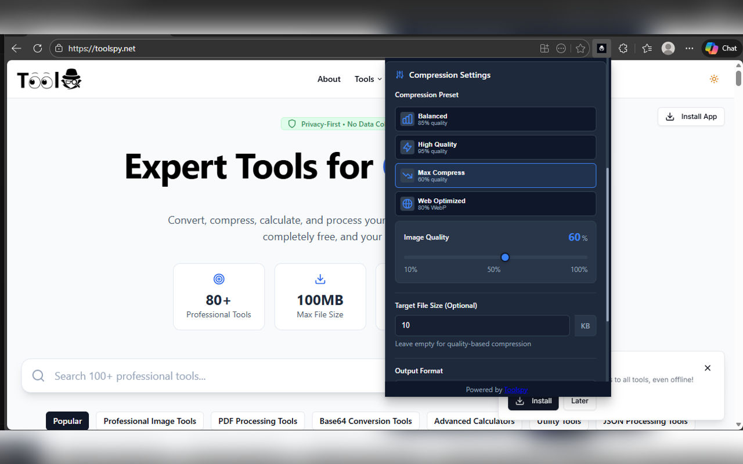Follow the Powered by Toolspy link

pyautogui.click(x=516, y=389)
